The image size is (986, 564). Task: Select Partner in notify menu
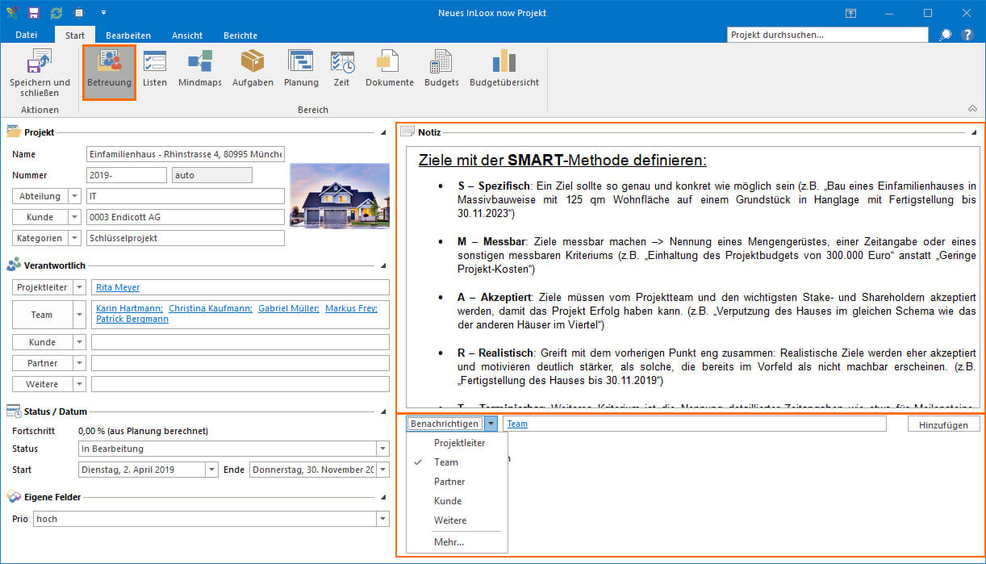click(x=457, y=482)
